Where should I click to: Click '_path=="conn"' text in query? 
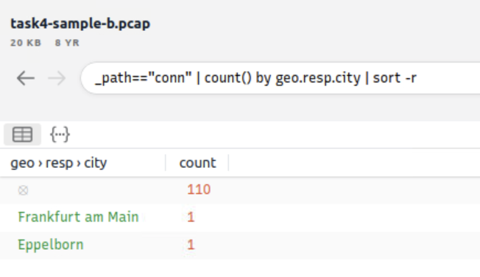tap(144, 78)
